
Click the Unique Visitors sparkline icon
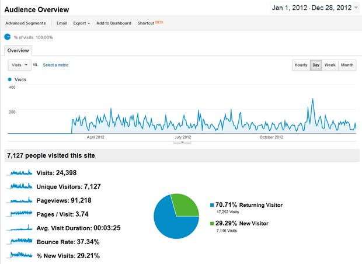(21, 186)
